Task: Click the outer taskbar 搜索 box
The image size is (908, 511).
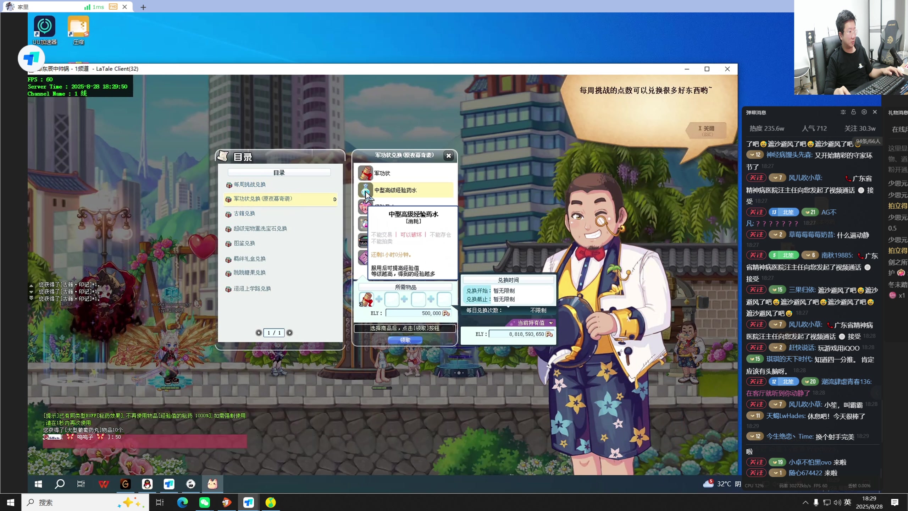Action: point(85,502)
